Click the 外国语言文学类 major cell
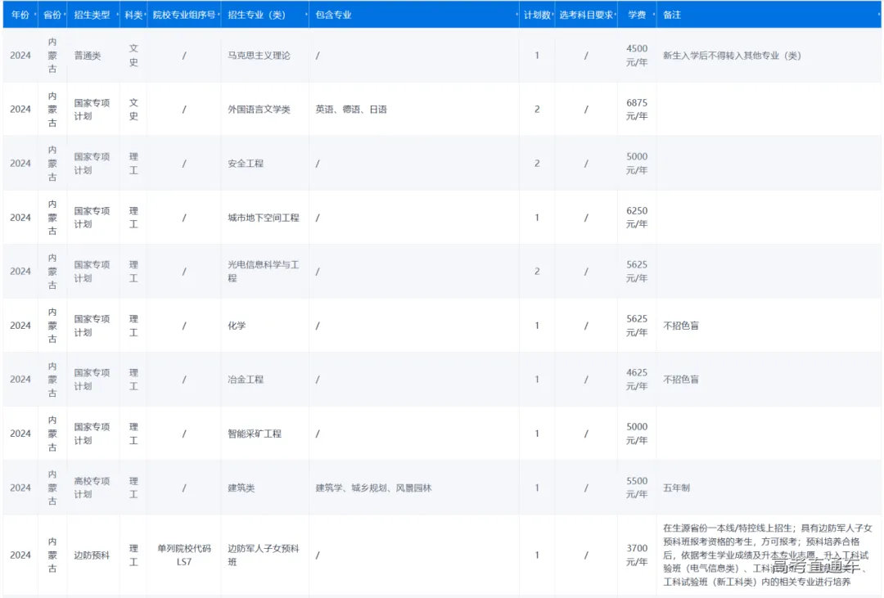Image resolution: width=884 pixels, height=598 pixels. pyautogui.click(x=259, y=110)
